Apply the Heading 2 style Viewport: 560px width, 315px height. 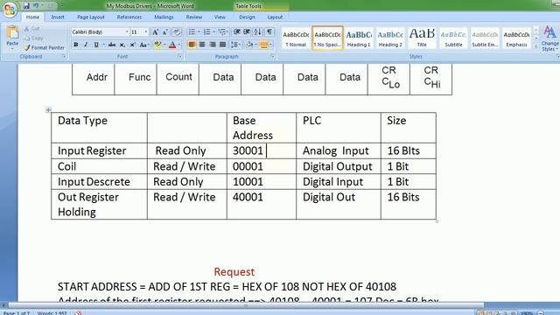click(x=390, y=38)
